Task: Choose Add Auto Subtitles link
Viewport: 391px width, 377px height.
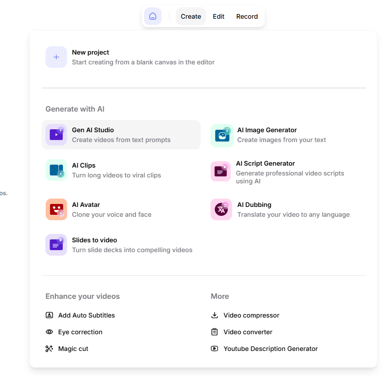Action: (x=86, y=315)
